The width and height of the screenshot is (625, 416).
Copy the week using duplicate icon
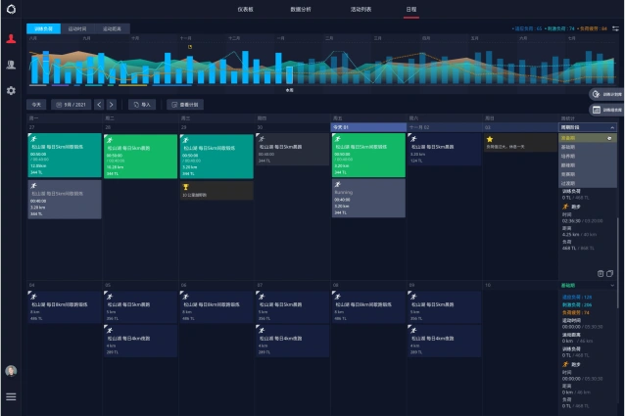point(611,273)
